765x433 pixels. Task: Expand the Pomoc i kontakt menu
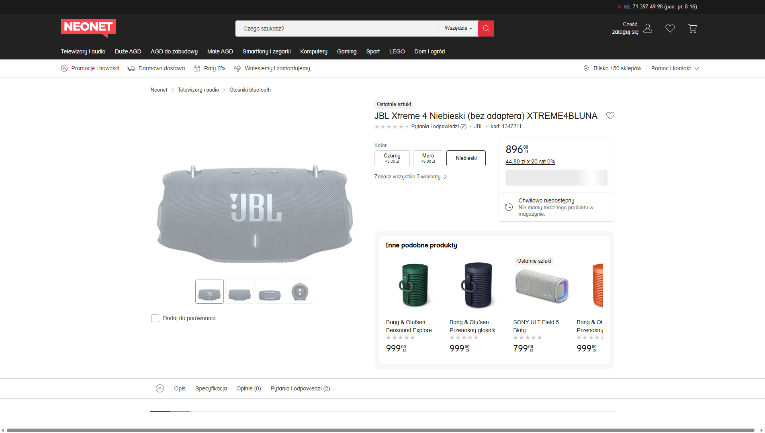point(675,68)
